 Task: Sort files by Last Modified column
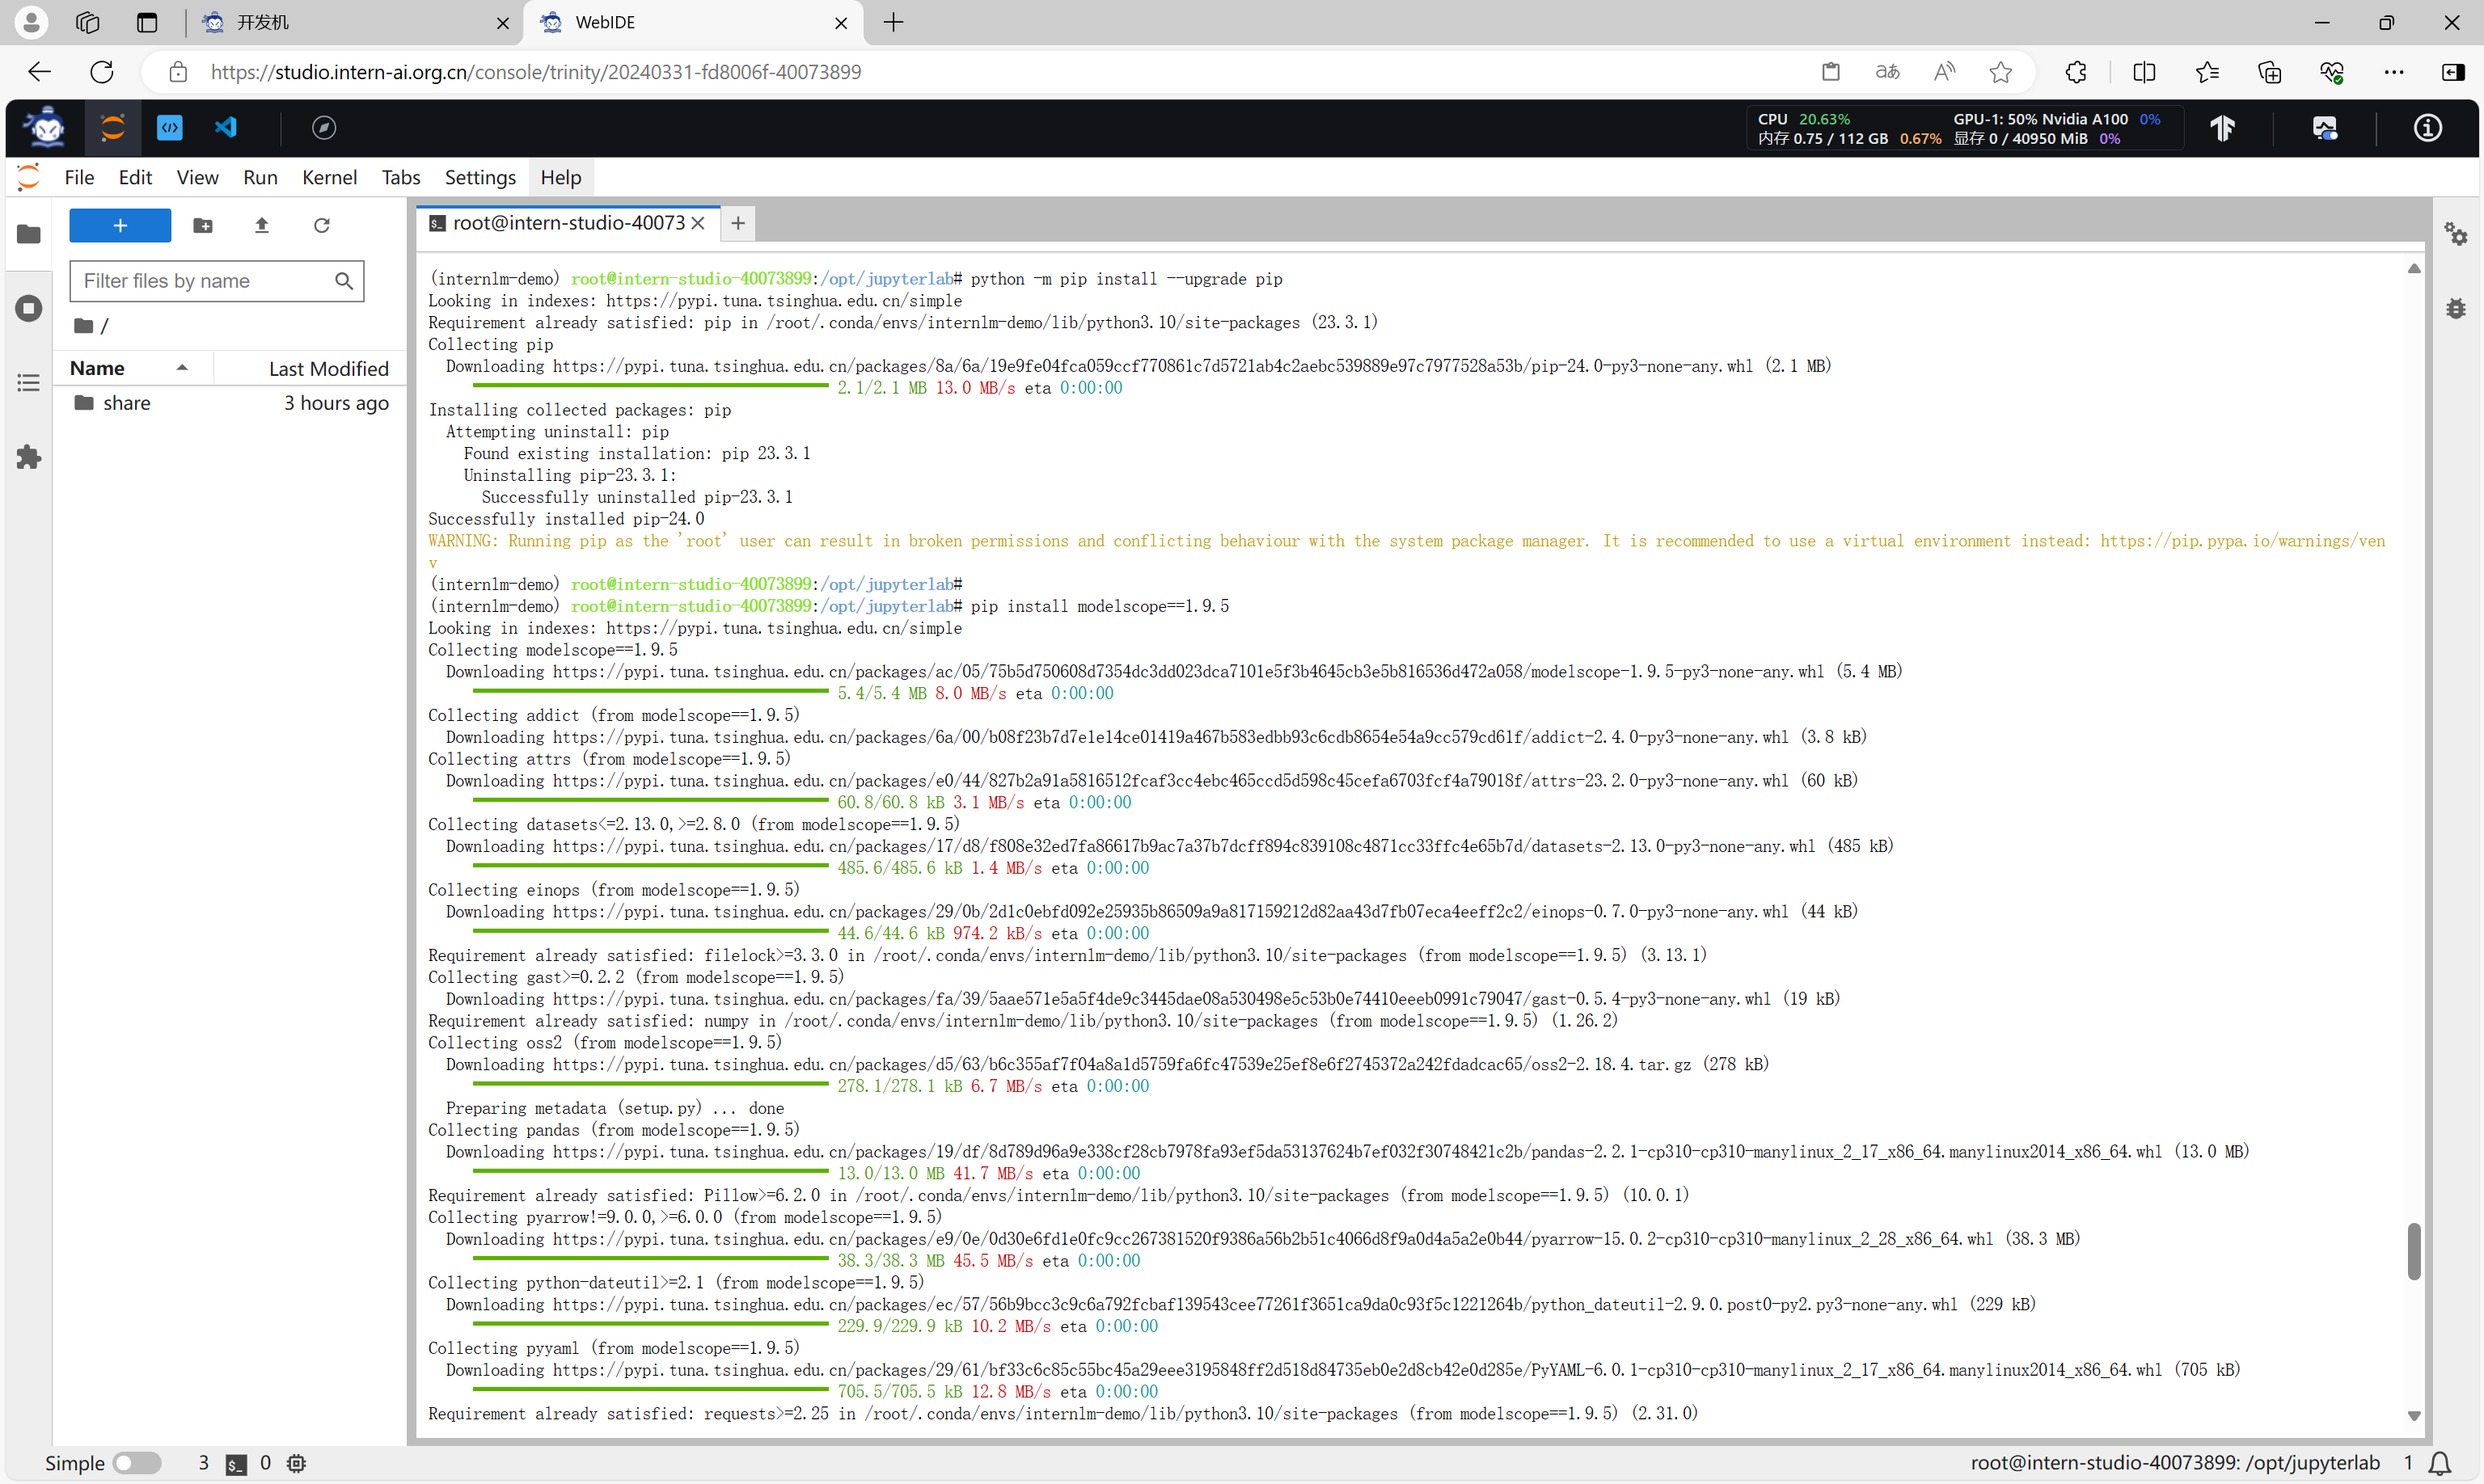coord(311,368)
